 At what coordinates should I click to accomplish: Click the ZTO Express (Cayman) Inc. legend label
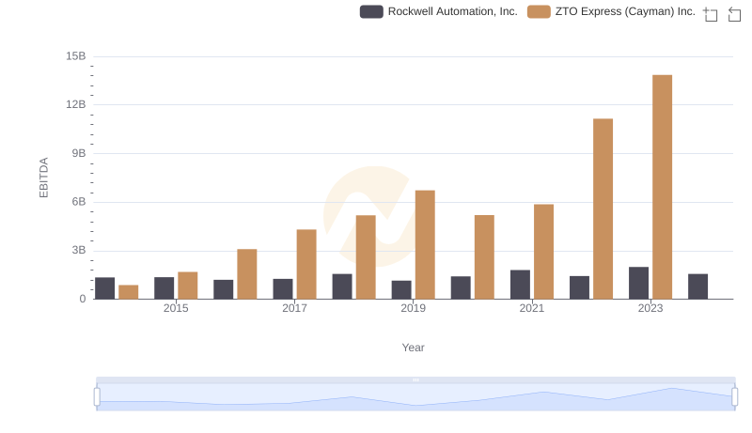point(625,11)
